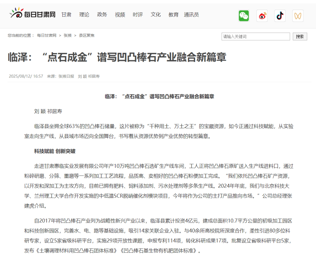The height and width of the screenshot is (259, 316).
Task: Open the Douyin (TikTok) icon link
Action: tap(280, 16)
